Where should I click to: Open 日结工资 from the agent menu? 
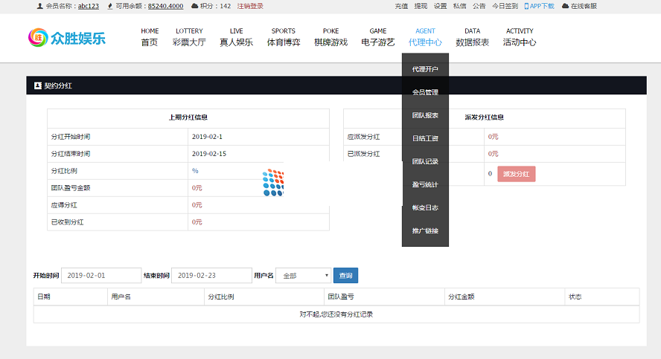[425, 138]
